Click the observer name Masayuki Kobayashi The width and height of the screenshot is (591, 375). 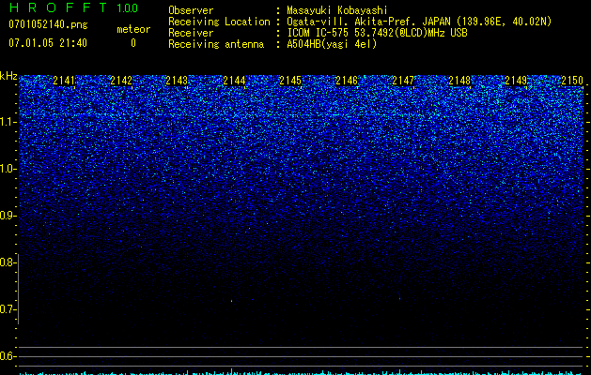click(x=337, y=10)
